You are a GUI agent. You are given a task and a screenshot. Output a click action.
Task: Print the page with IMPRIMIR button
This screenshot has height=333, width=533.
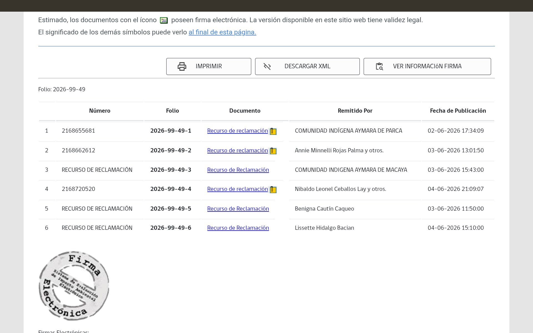click(x=209, y=66)
